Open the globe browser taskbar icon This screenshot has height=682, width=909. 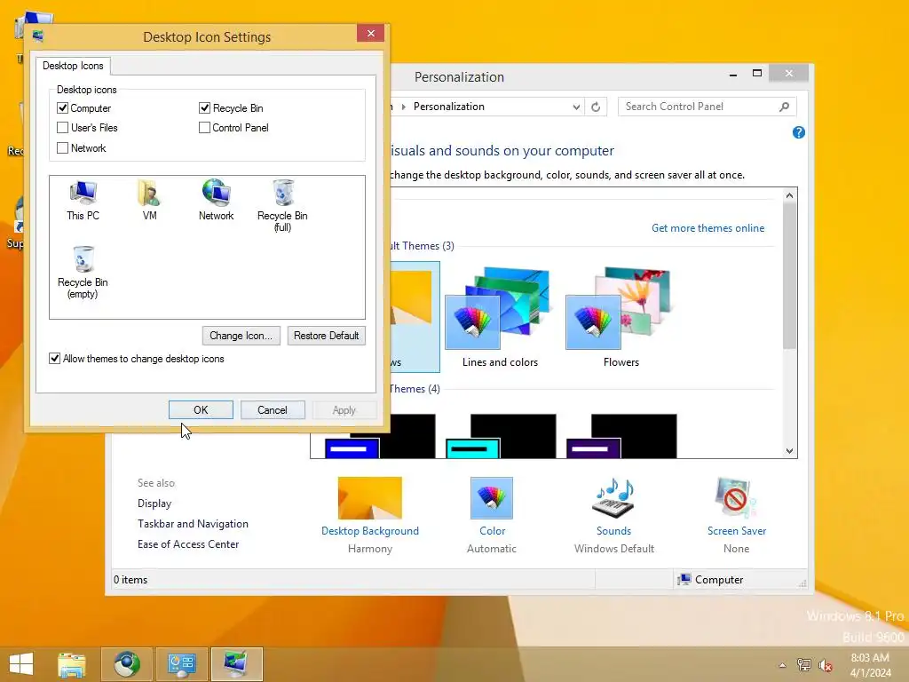126,664
